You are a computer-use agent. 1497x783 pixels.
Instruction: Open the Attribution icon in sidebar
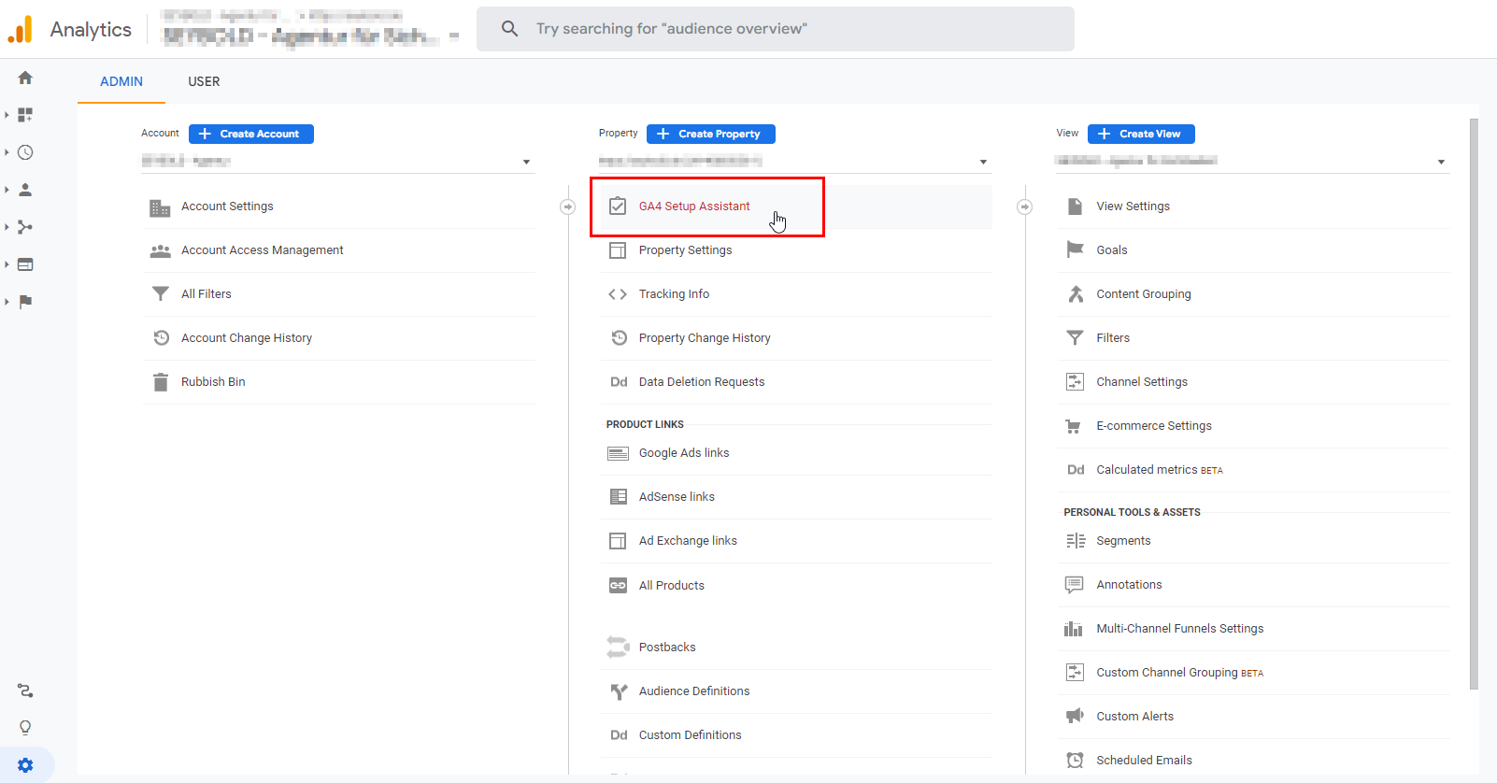click(25, 690)
